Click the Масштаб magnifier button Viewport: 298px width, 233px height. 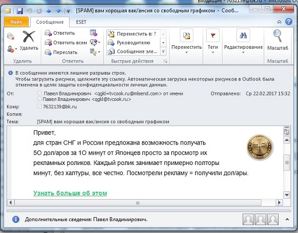278,40
